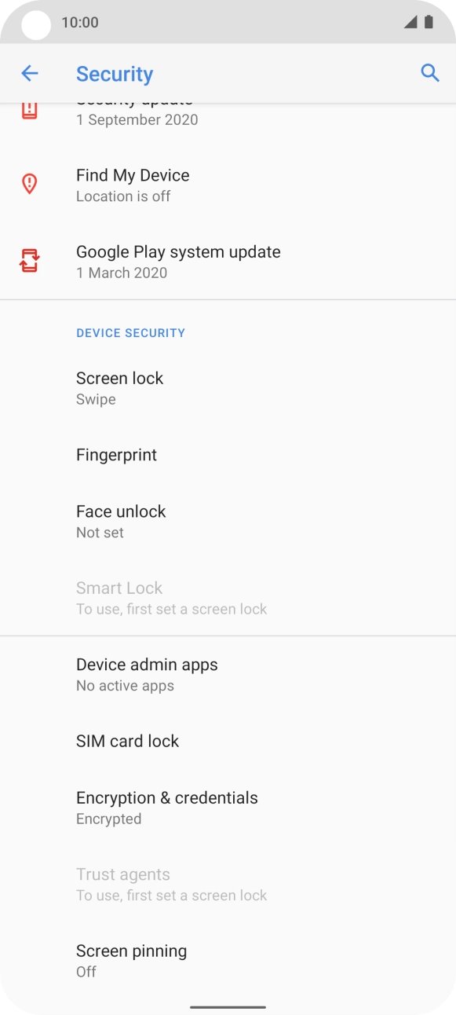The width and height of the screenshot is (456, 1015).
Task: Click the Security update shield icon
Action: (28, 110)
